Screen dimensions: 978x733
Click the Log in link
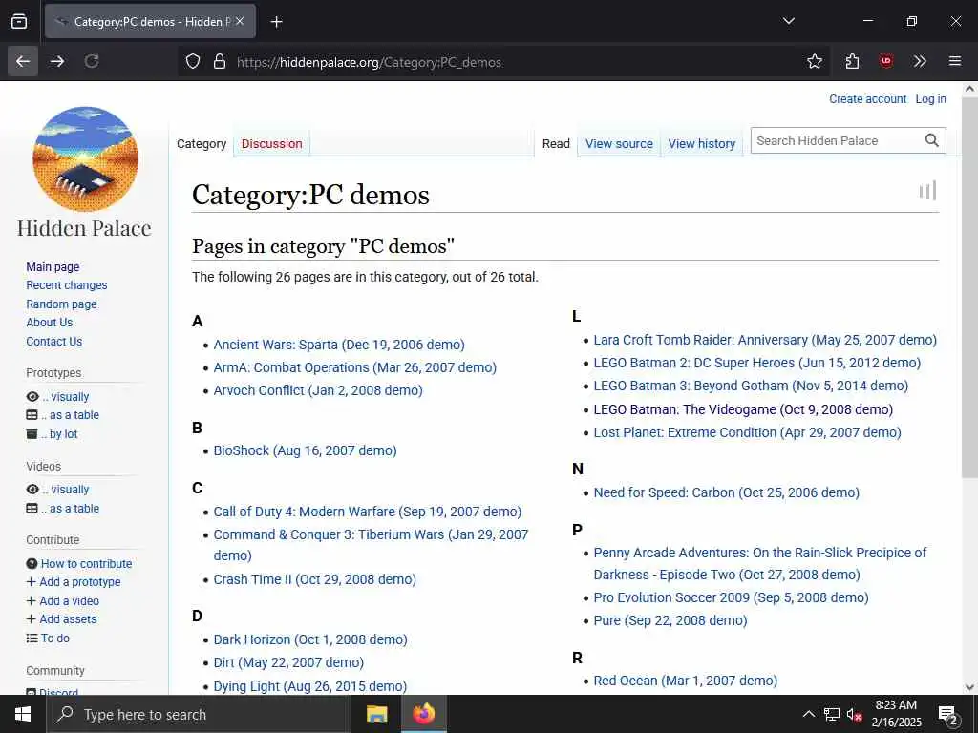tap(930, 99)
